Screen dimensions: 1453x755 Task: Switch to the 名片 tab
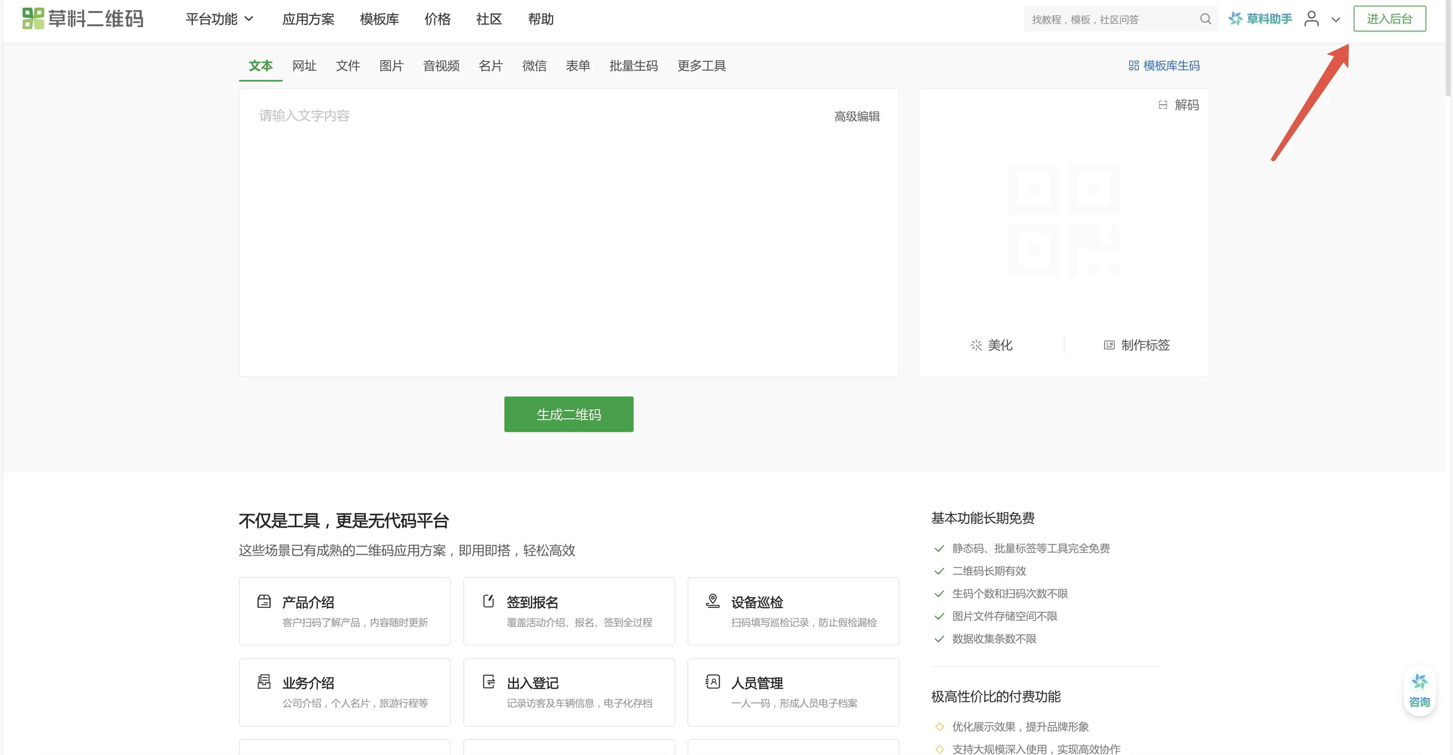point(491,66)
